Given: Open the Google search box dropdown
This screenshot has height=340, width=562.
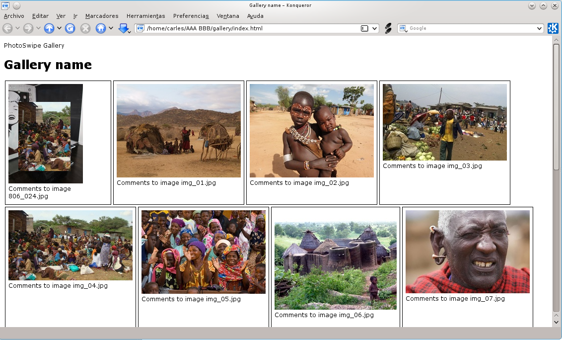Looking at the screenshot, I should pos(539,28).
